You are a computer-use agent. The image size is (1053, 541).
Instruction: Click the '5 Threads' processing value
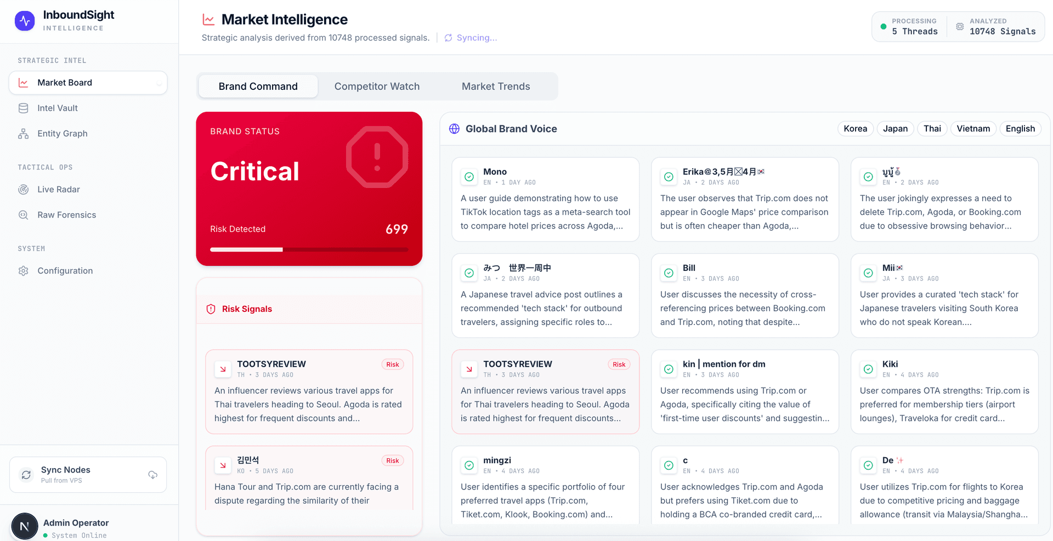point(914,32)
